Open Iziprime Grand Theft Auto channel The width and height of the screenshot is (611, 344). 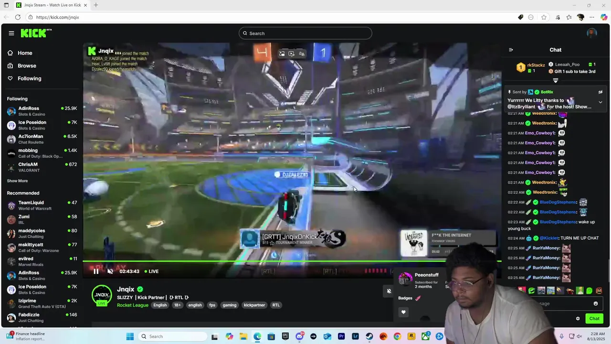[x=42, y=303]
